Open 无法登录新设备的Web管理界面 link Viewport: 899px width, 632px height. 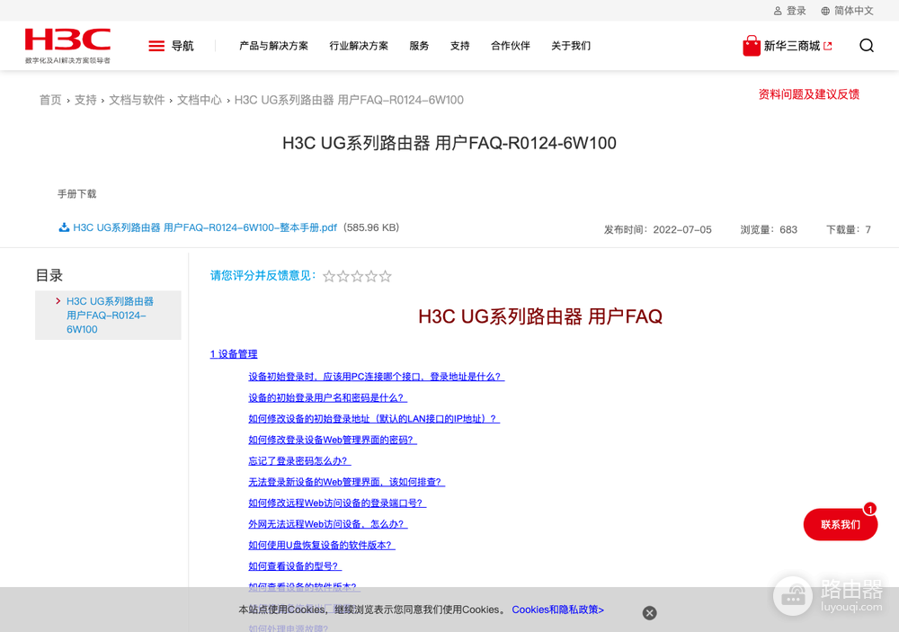tap(346, 482)
